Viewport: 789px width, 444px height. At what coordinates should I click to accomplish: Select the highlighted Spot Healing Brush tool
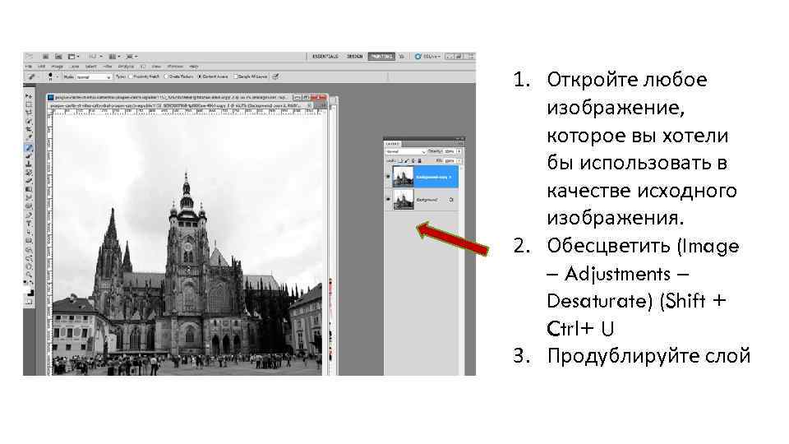(x=29, y=147)
